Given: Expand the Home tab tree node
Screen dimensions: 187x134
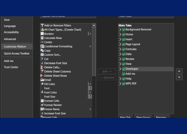Looking at the screenshot, I should coord(120,35).
